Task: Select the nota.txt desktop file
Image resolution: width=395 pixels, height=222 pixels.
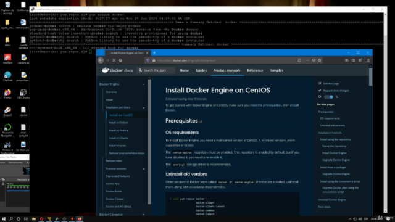Action: pos(23,111)
